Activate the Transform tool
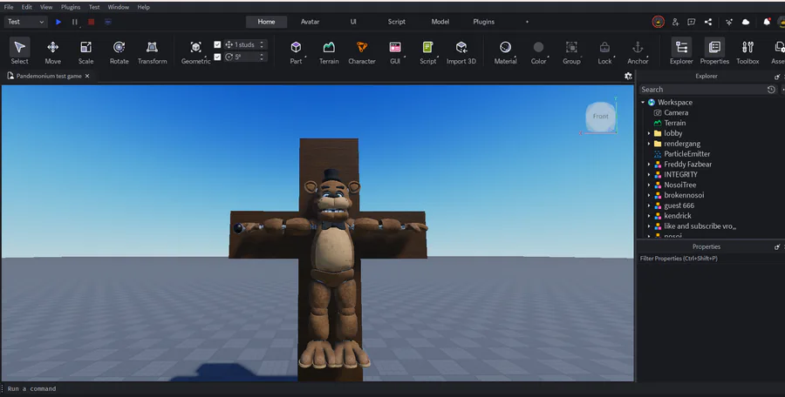The width and height of the screenshot is (785, 397). coord(152,51)
